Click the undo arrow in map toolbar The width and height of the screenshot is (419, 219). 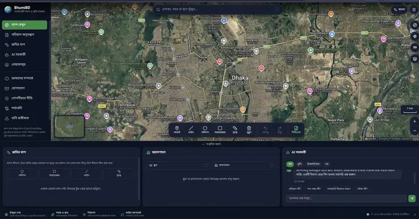click(265, 130)
